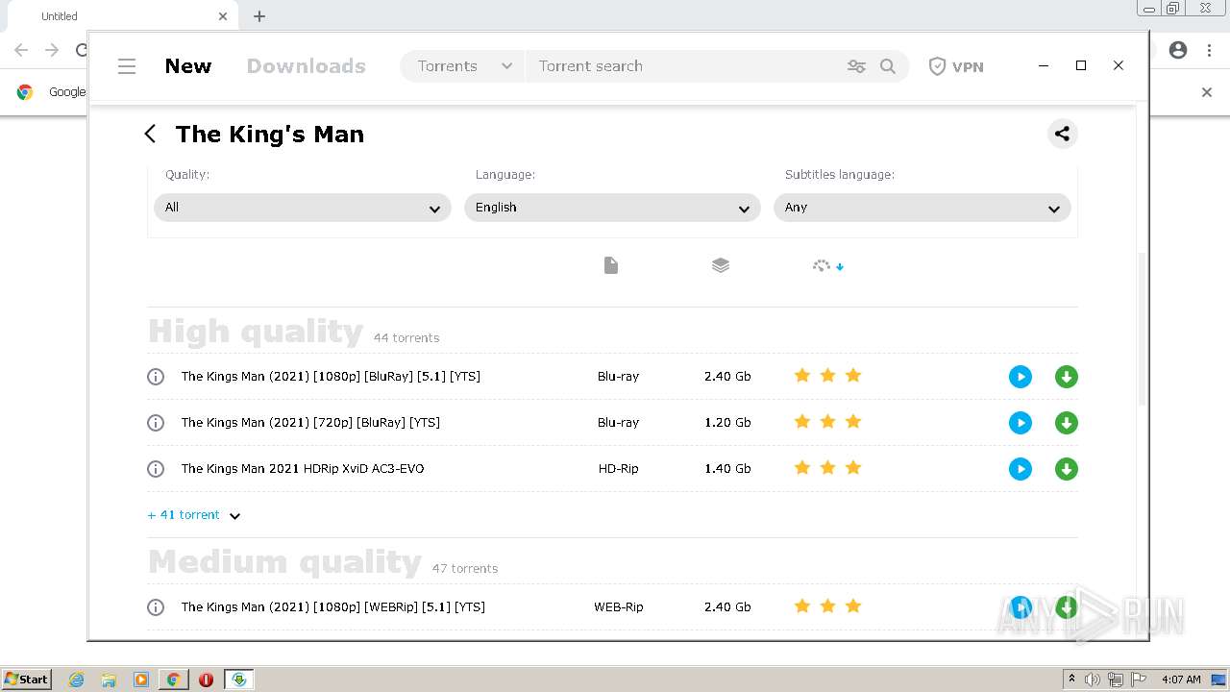
Task: Open Windows Media Player from the taskbar
Action: click(x=141, y=680)
